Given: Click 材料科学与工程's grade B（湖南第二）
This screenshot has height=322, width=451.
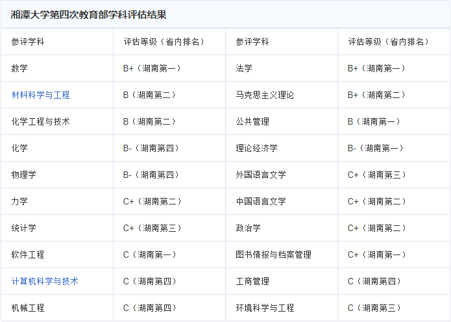Looking at the screenshot, I should [149, 95].
